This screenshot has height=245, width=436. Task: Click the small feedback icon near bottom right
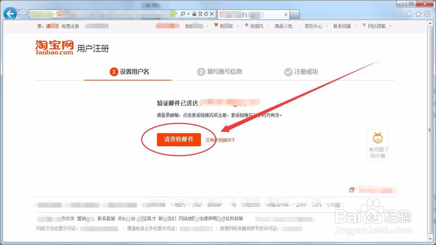coord(352,189)
